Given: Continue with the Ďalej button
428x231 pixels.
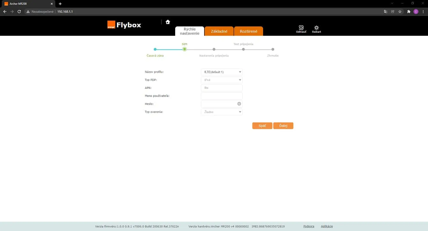Looking at the screenshot, I should pyautogui.click(x=283, y=126).
